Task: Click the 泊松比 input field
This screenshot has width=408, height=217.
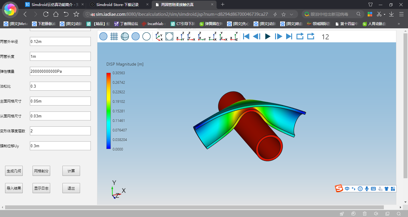Action: (60, 86)
